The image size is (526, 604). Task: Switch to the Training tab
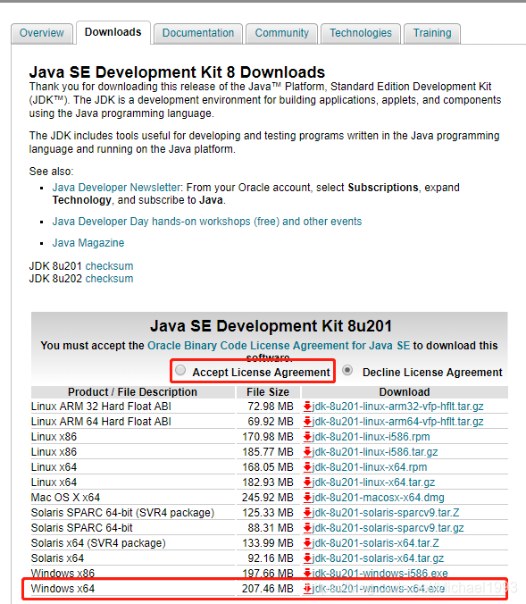[432, 33]
